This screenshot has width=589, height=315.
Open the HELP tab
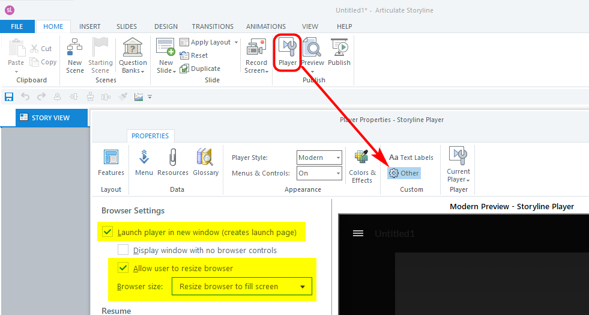(x=345, y=26)
